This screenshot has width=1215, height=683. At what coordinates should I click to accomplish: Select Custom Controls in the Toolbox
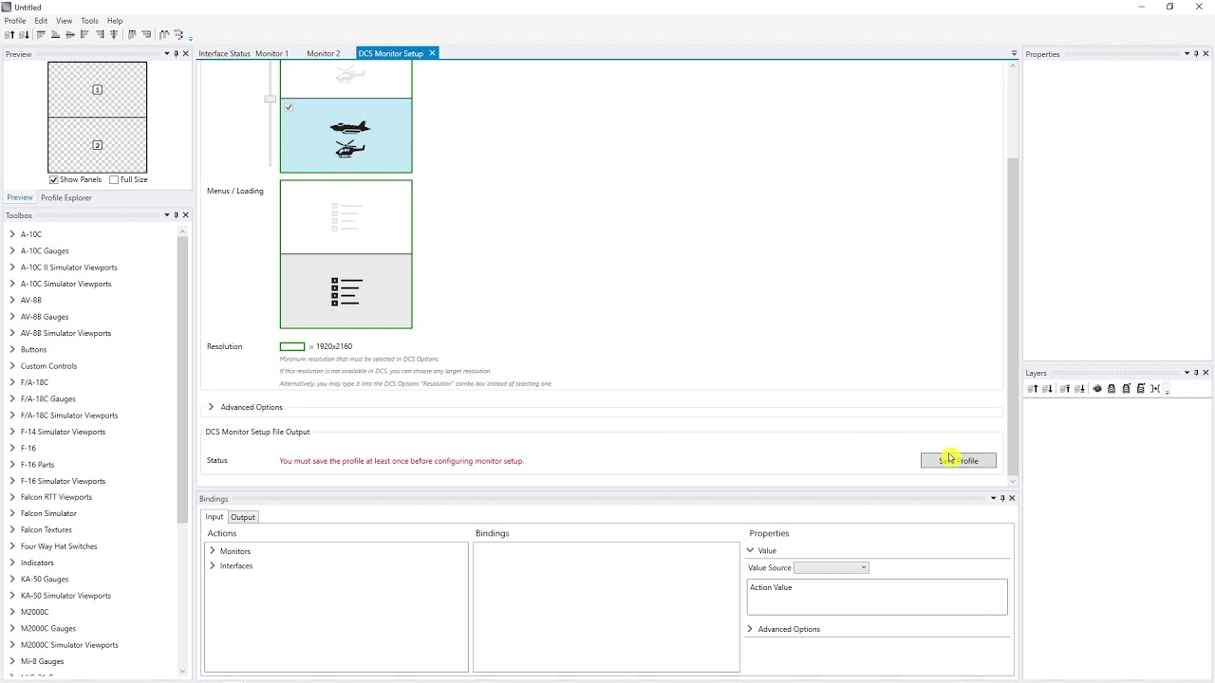48,366
